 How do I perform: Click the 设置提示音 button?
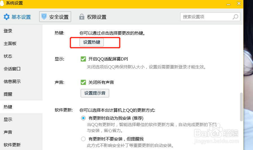coord(95,93)
